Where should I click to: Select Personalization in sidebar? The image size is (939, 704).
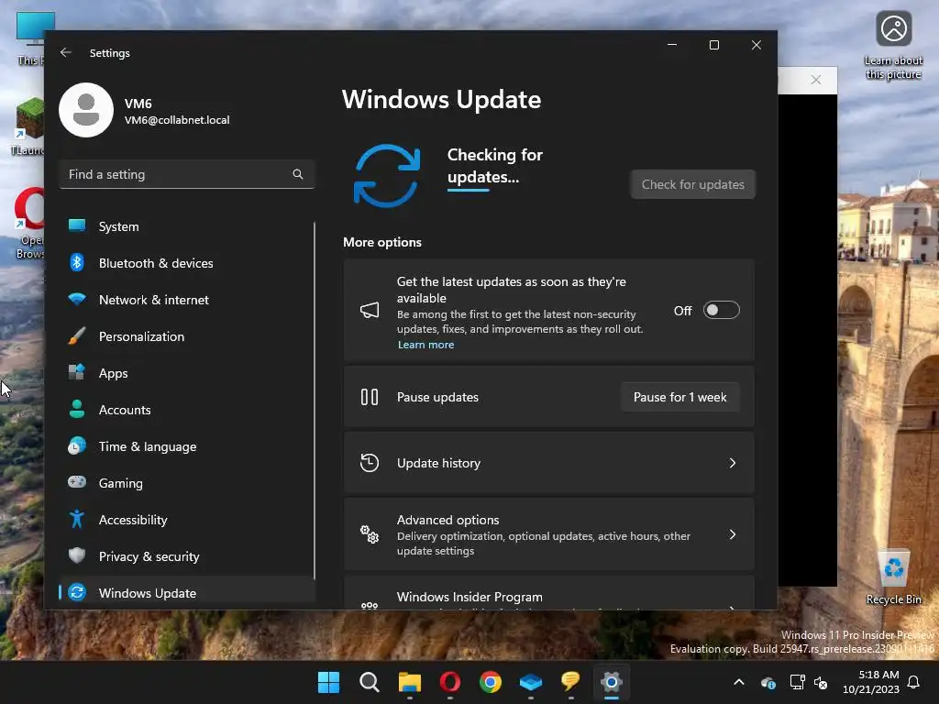187,336
